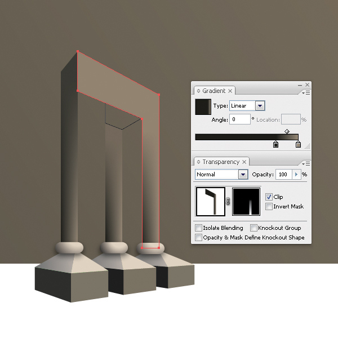Image resolution: width=338 pixels, height=338 pixels.
Task: Grab the Gradient panel resize grip
Action: (x=308, y=146)
